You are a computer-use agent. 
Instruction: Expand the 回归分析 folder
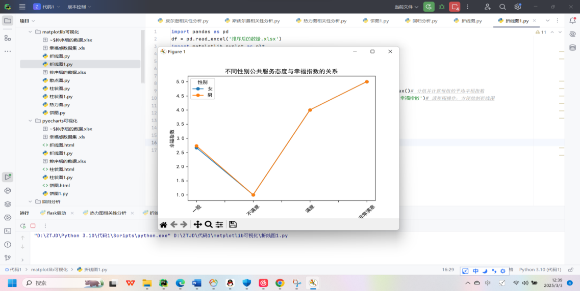30,202
